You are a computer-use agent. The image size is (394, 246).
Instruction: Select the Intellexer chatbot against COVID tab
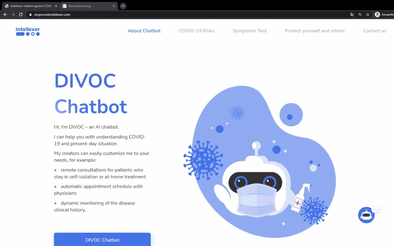click(31, 6)
